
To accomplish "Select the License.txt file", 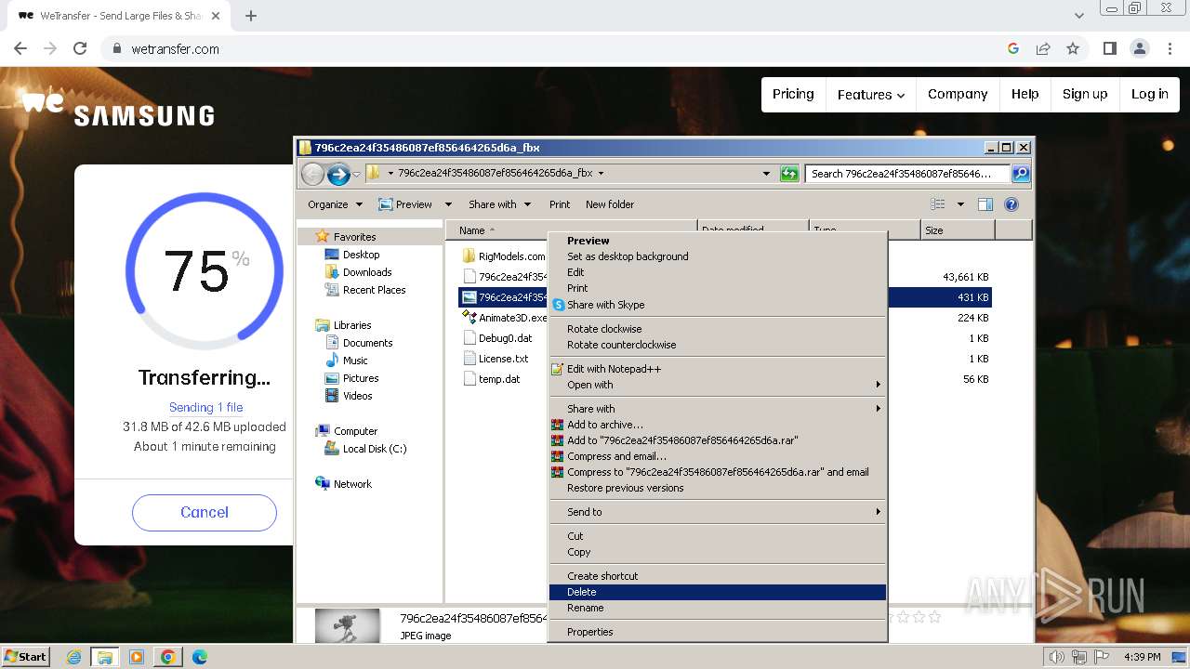I will [x=496, y=359].
